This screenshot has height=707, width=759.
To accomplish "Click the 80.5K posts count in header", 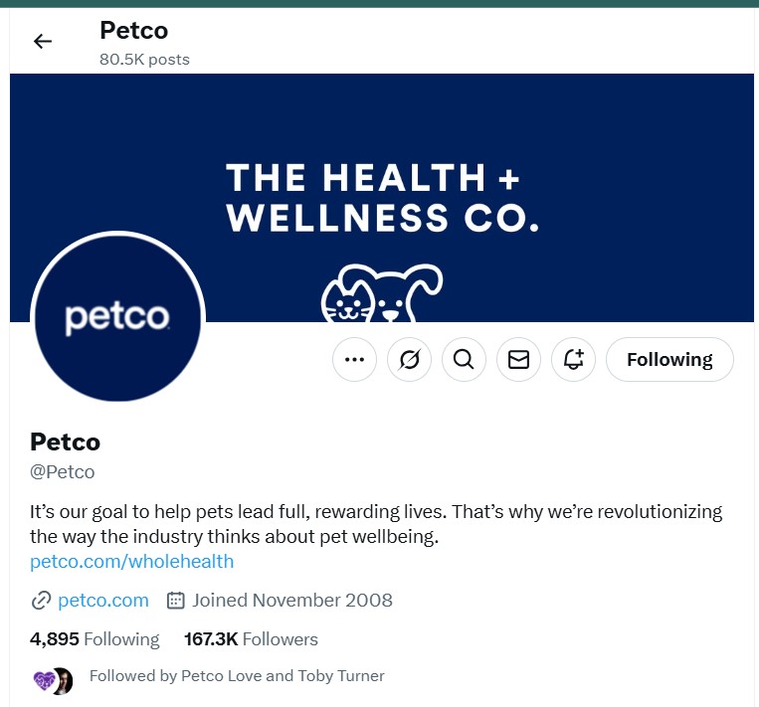I will coord(144,59).
